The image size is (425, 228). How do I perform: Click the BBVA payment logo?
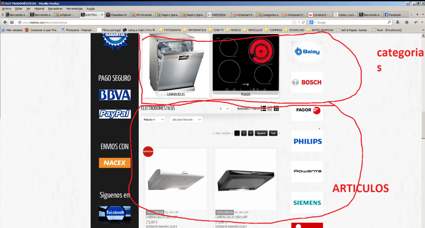coord(115,95)
